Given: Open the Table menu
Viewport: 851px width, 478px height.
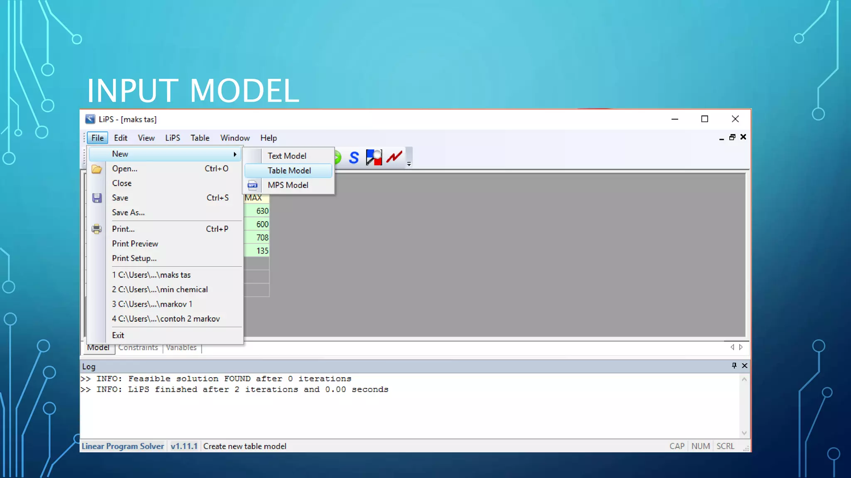Looking at the screenshot, I should click(200, 138).
